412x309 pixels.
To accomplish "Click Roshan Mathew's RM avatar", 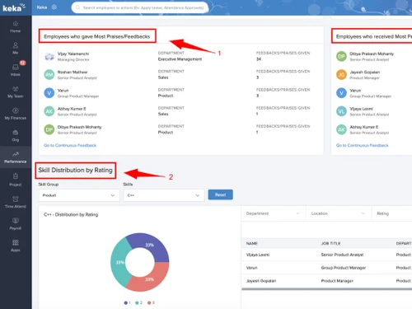I will click(49, 75).
